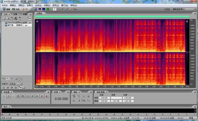
Task: Switch to Edit (编辑) view
Action: [x=6, y=9]
